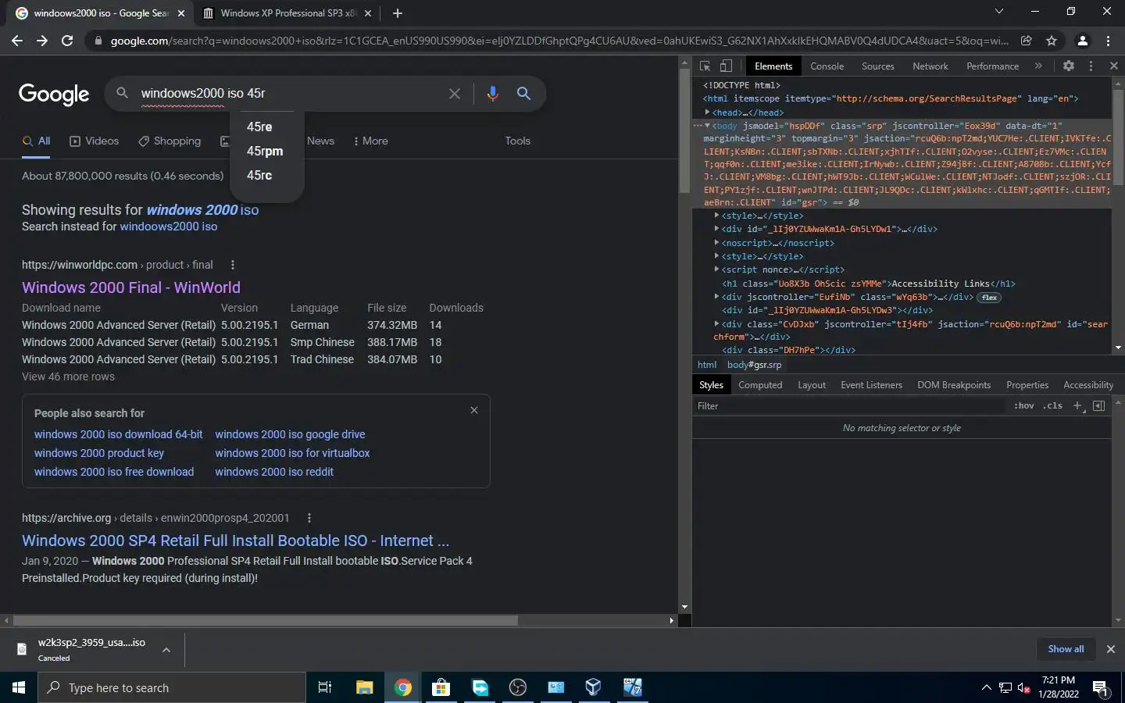The image size is (1125, 703).
Task: Choose the 45rpm search suggestion
Action: tap(265, 151)
